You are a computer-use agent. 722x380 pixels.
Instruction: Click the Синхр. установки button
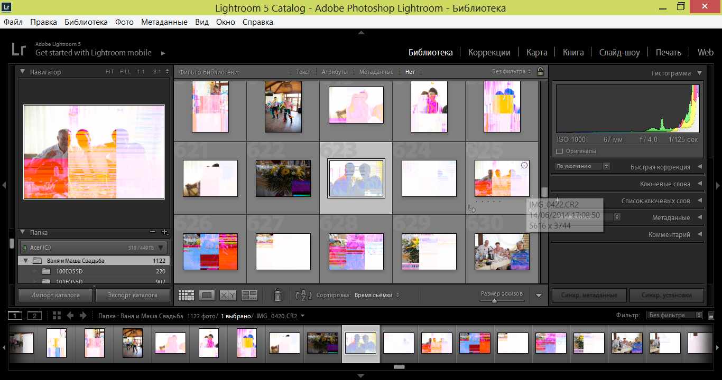click(667, 295)
